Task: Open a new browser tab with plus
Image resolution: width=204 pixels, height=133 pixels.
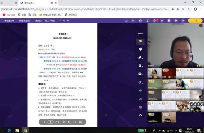Action: coord(62,3)
